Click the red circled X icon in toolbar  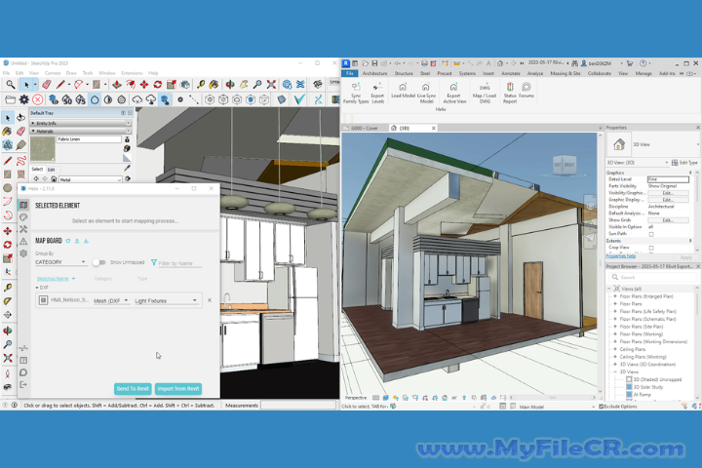click(x=38, y=99)
